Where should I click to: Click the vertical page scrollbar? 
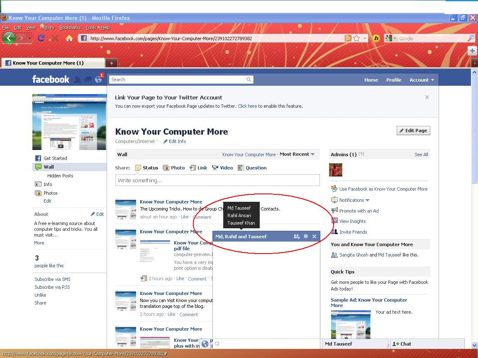tap(474, 130)
